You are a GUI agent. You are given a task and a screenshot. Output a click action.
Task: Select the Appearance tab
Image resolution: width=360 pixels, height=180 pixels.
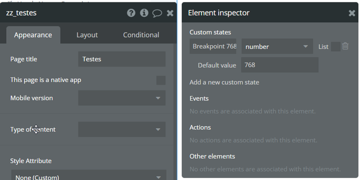[33, 35]
